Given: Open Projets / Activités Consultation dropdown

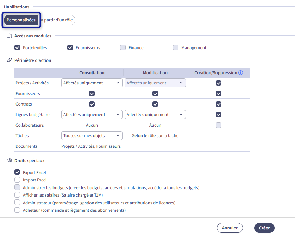Looking at the screenshot, I should tap(92, 83).
